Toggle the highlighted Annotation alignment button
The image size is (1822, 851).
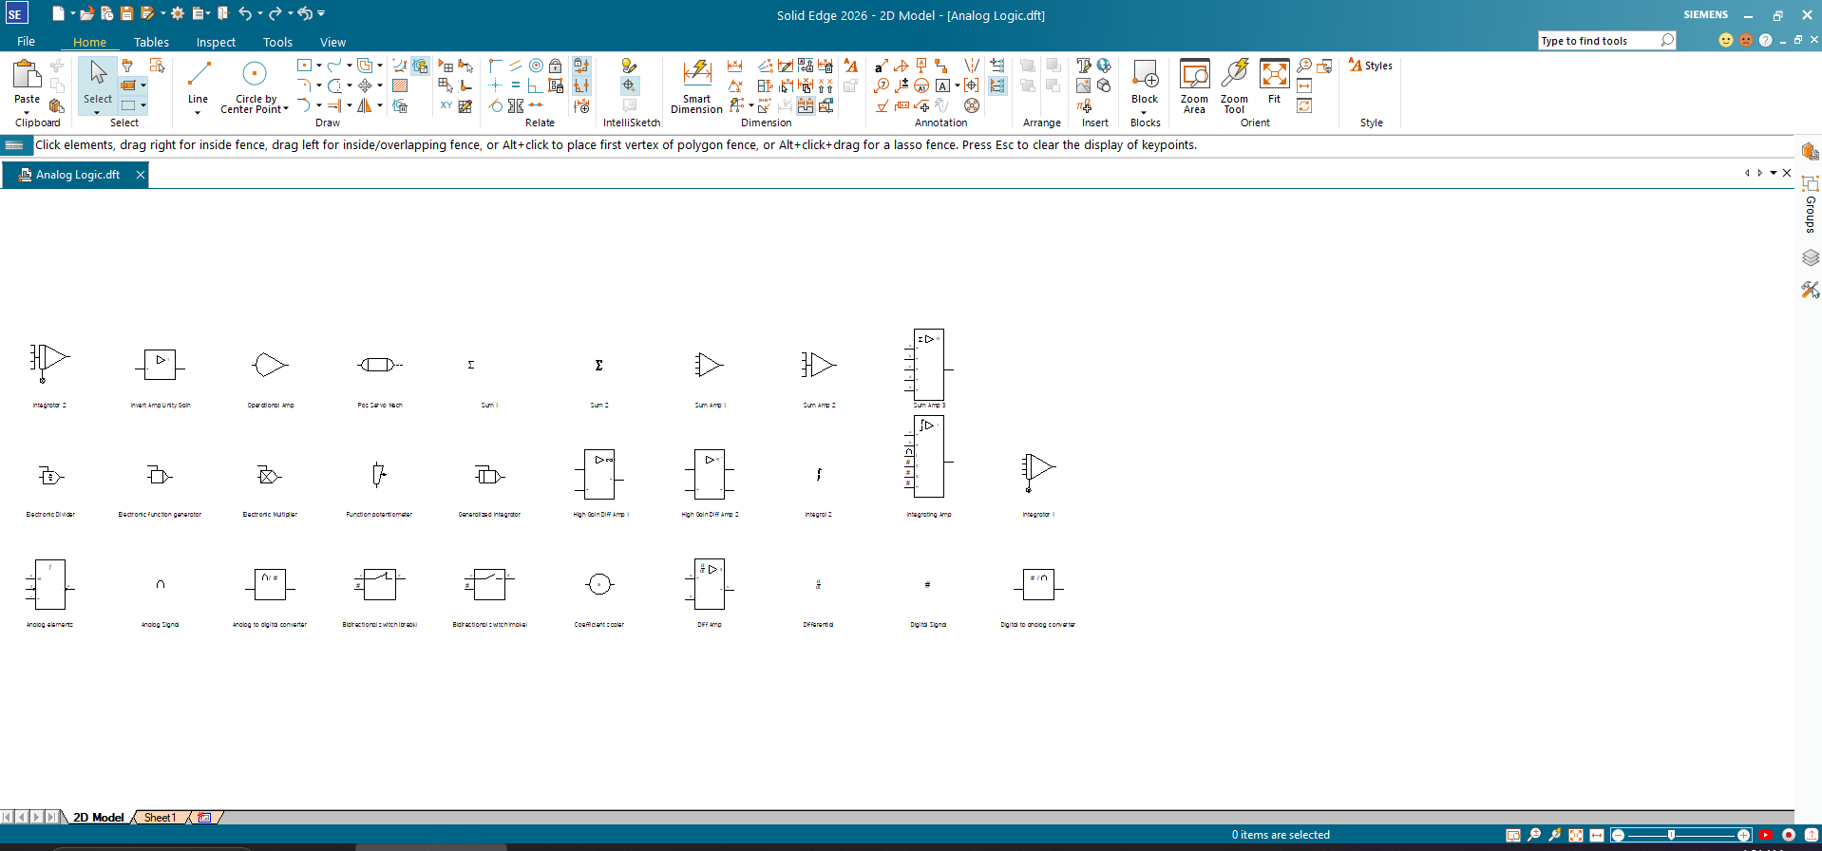(996, 85)
